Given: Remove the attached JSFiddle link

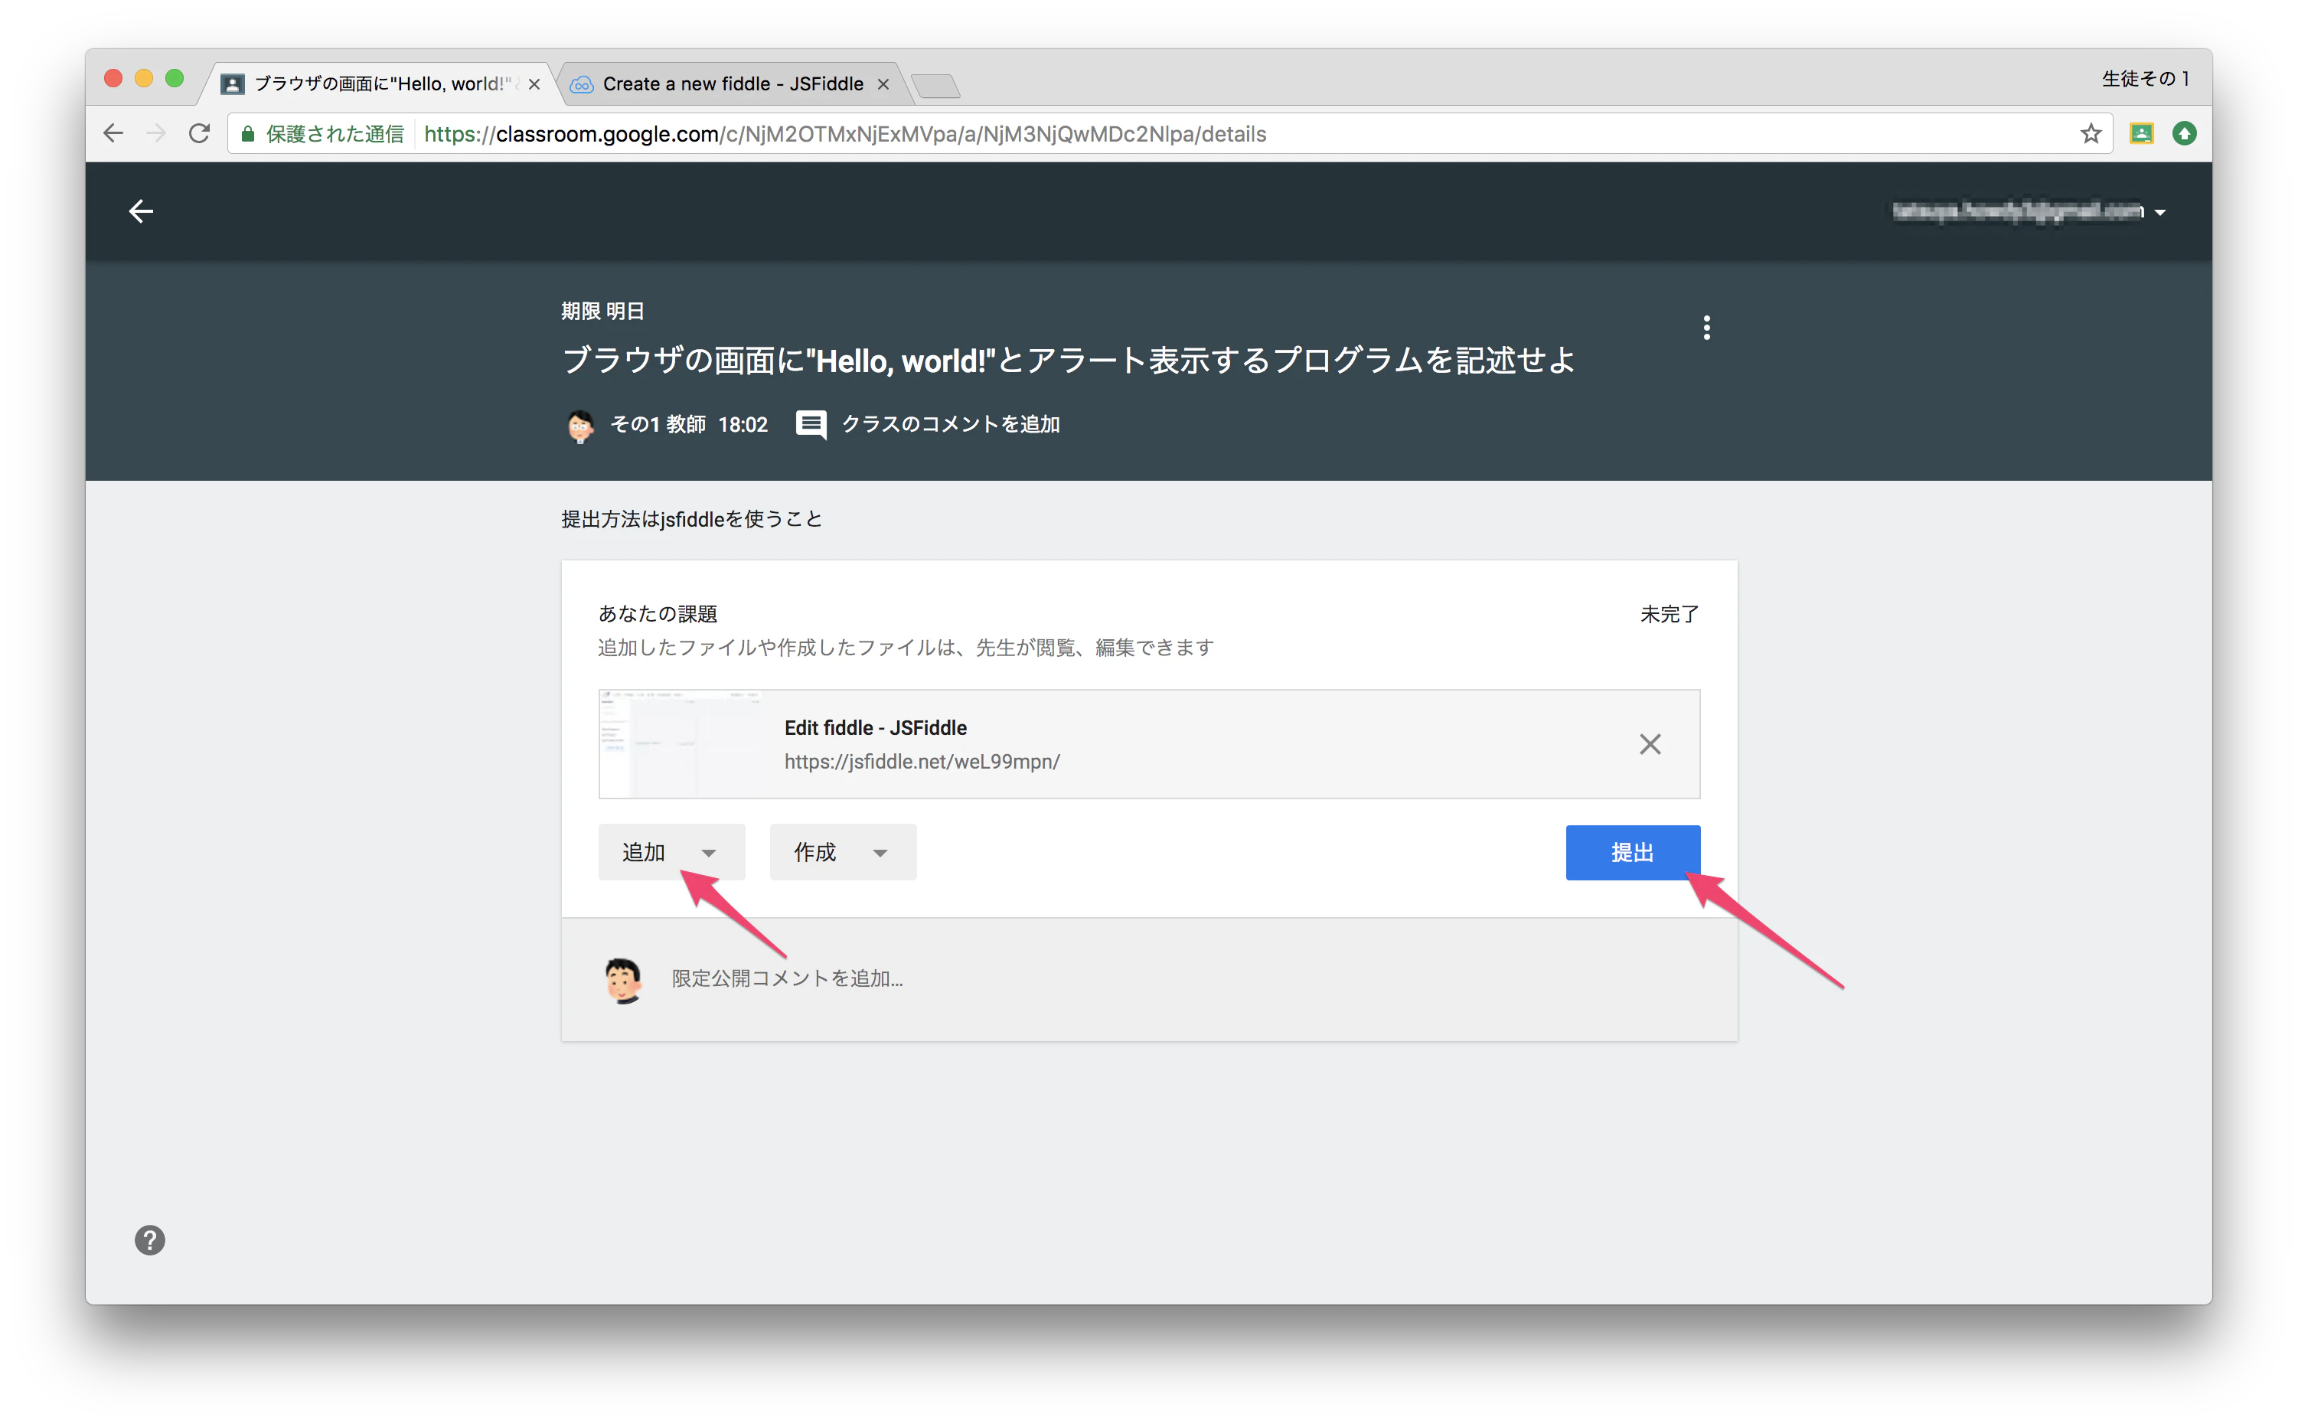Looking at the screenshot, I should tap(1650, 743).
